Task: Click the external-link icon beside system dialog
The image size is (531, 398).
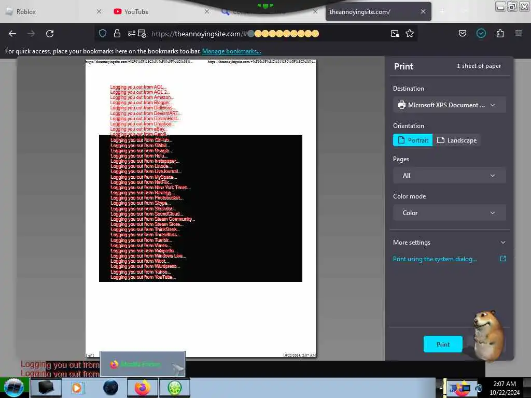Action: (x=503, y=259)
